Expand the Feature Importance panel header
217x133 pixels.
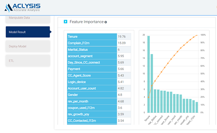point(87,22)
